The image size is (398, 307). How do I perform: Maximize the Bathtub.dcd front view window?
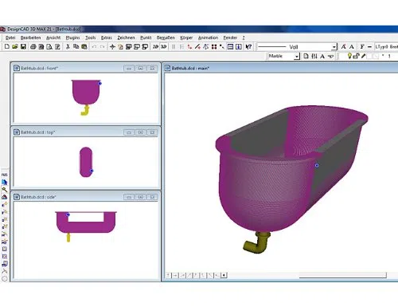140,69
